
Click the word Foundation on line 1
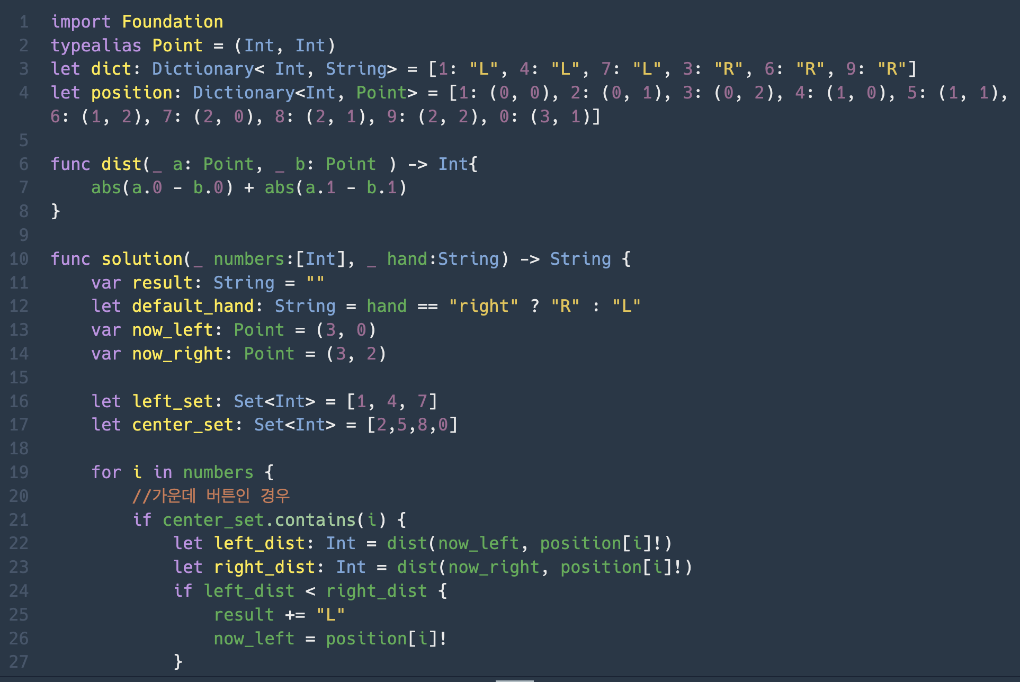click(x=173, y=22)
